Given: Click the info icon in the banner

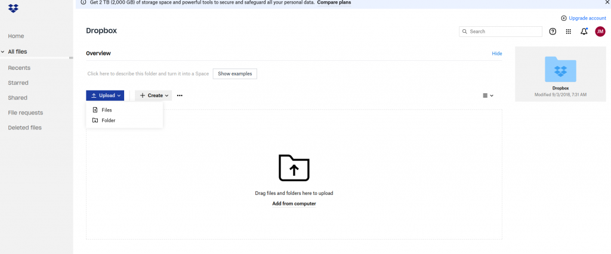Looking at the screenshot, I should pos(84,2).
